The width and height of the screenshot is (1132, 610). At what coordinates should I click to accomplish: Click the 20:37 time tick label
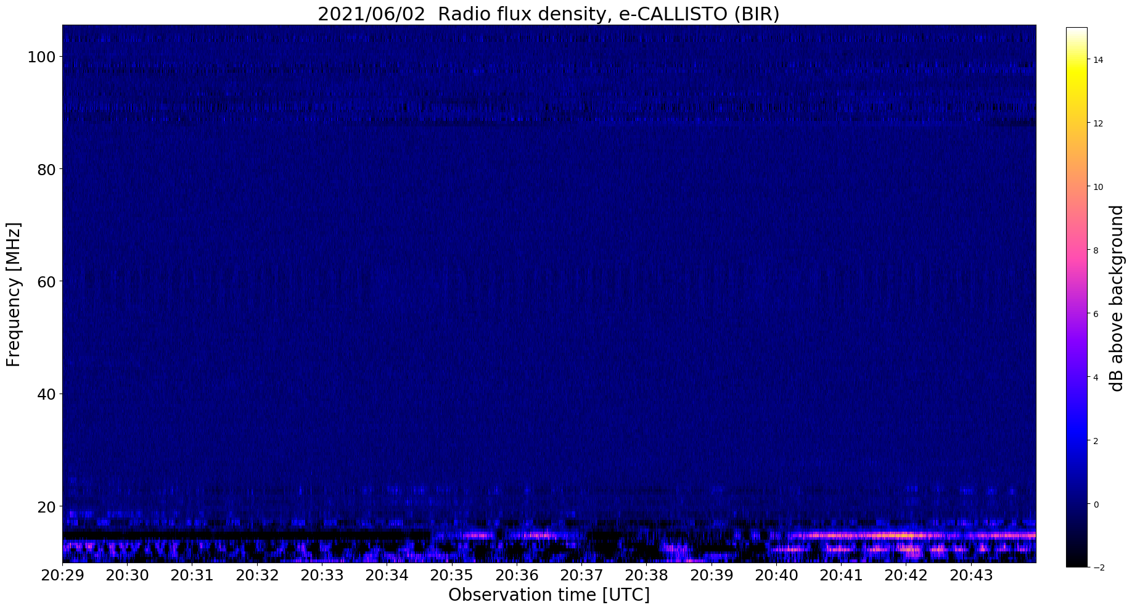point(581,575)
